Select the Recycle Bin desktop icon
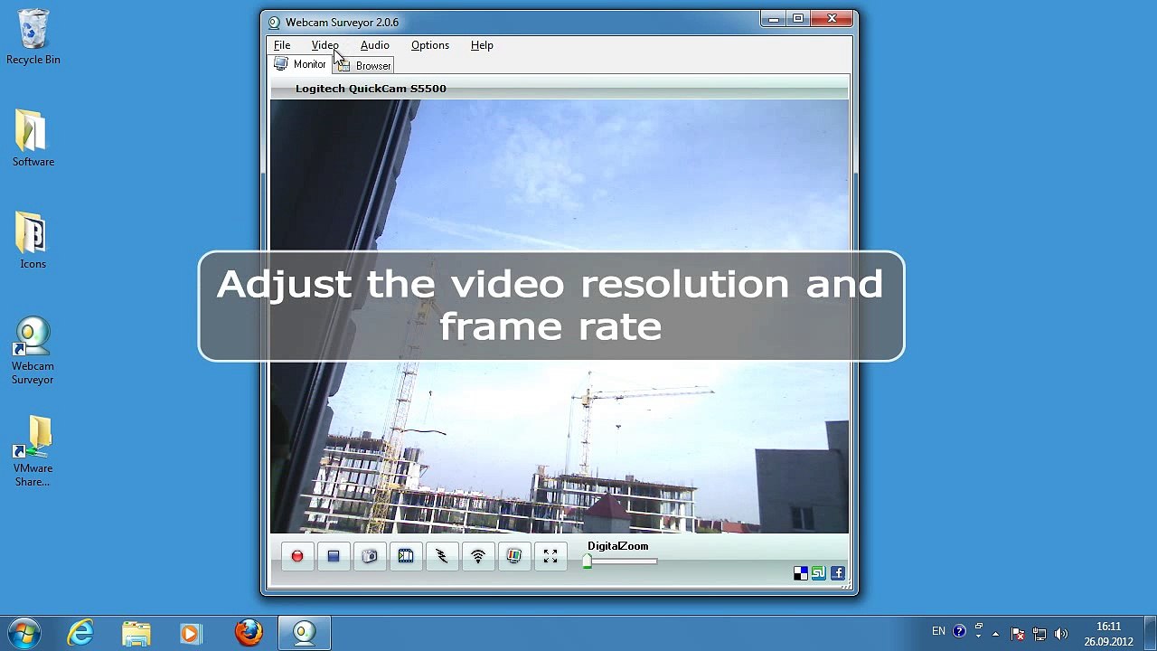This screenshot has width=1157, height=651. (x=33, y=38)
